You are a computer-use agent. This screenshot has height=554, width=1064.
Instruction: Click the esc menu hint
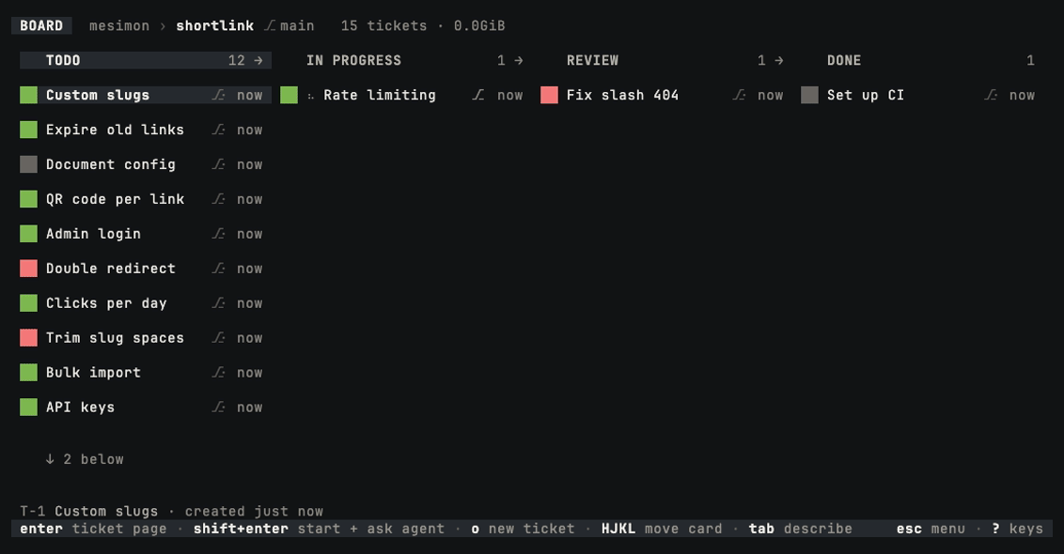pos(931,529)
